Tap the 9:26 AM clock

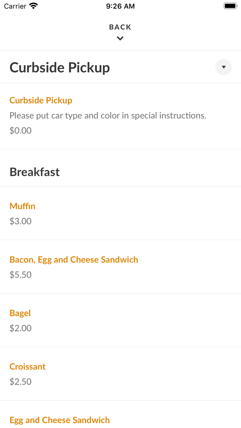click(x=120, y=6)
